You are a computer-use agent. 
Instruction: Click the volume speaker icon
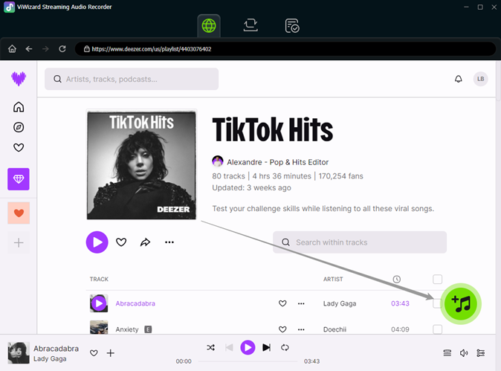click(x=464, y=353)
